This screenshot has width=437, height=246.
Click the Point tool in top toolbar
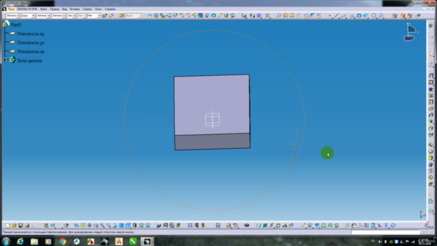pyautogui.click(x=330, y=16)
